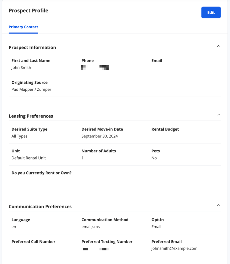
Task: Collapse the Prospect Information section chevron
Action: pos(219,46)
